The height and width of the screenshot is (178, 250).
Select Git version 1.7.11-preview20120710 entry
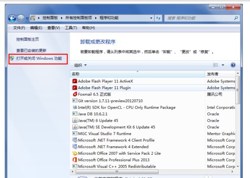point(153,101)
